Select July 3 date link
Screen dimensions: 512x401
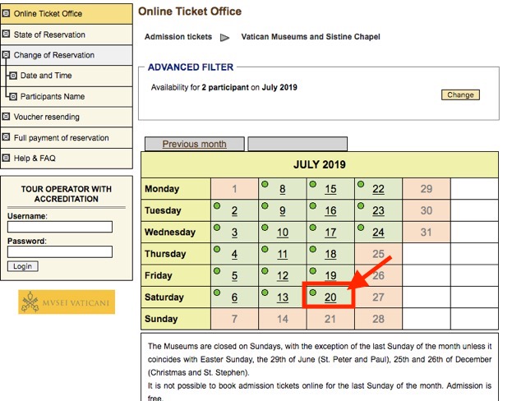point(234,233)
